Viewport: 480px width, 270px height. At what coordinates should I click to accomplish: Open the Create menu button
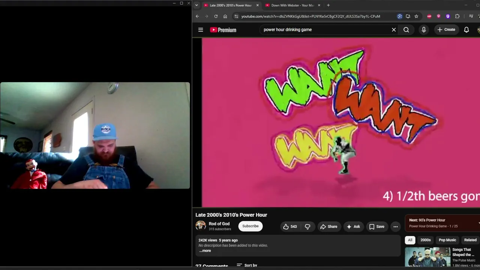(446, 30)
